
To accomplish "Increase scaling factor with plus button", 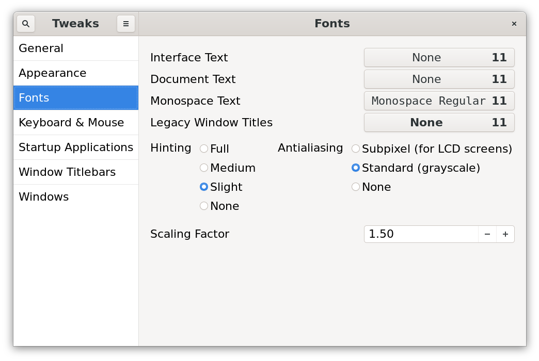I will click(x=505, y=234).
